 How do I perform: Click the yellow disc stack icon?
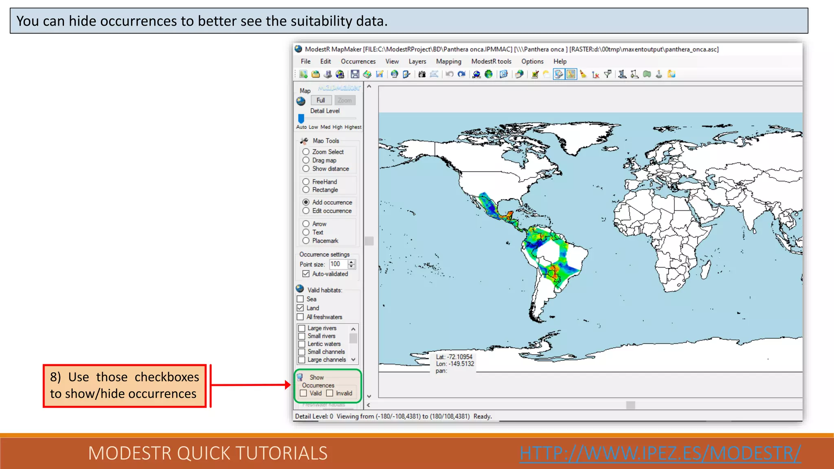(x=367, y=74)
